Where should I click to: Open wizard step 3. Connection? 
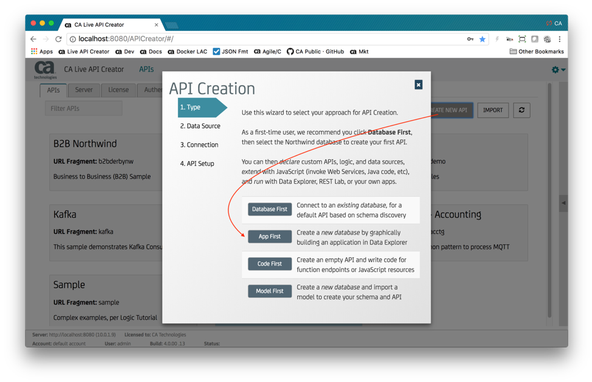pyautogui.click(x=199, y=145)
